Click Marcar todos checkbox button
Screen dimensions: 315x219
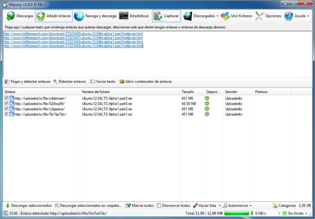coord(140,206)
